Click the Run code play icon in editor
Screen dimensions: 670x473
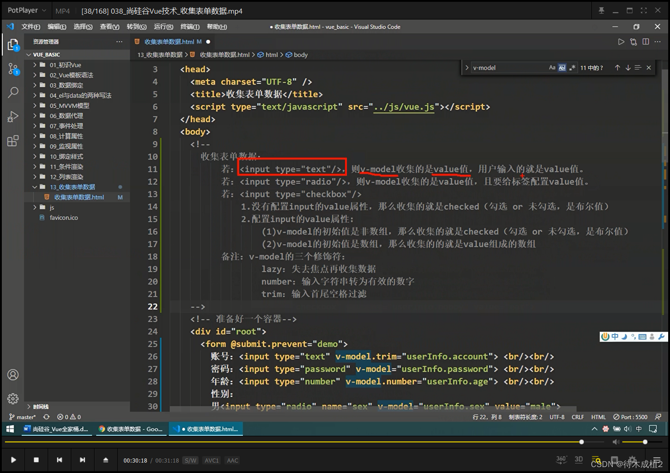[621, 42]
